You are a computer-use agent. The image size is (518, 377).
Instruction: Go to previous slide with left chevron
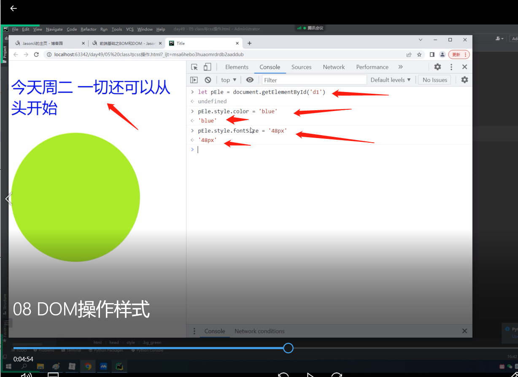(8, 199)
